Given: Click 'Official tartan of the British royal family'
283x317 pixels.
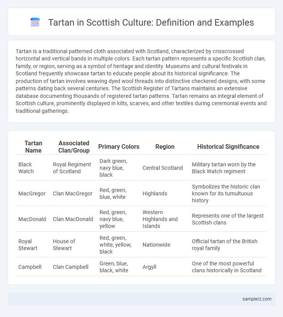Looking at the screenshot, I should pyautogui.click(x=228, y=245).
